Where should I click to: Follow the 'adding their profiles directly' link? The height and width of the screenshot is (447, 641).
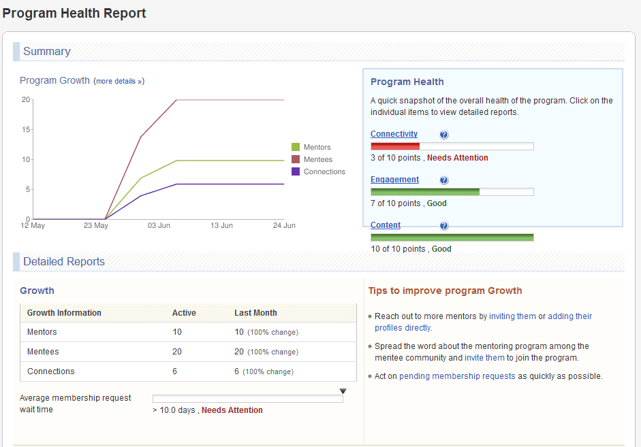click(483, 322)
